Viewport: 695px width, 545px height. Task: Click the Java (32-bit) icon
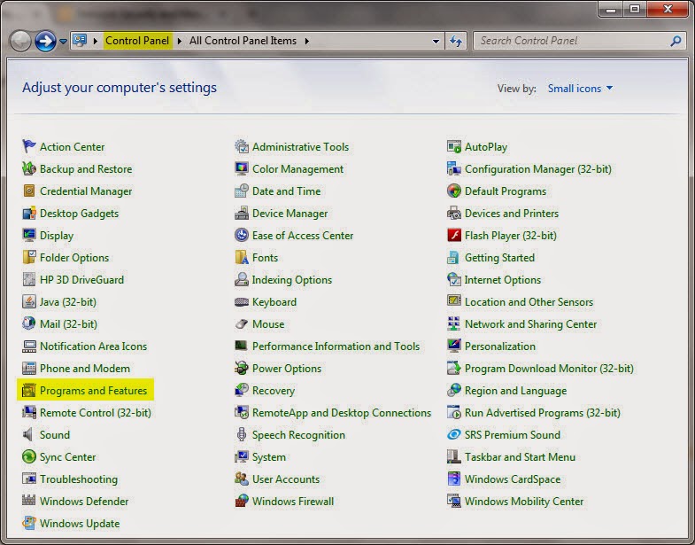pos(29,301)
